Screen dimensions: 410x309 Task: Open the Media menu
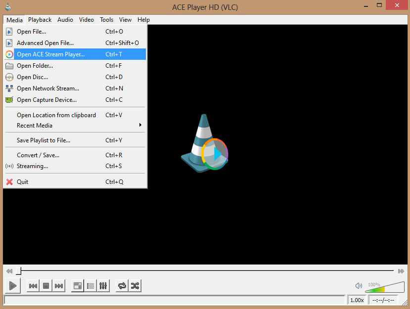tap(14, 20)
